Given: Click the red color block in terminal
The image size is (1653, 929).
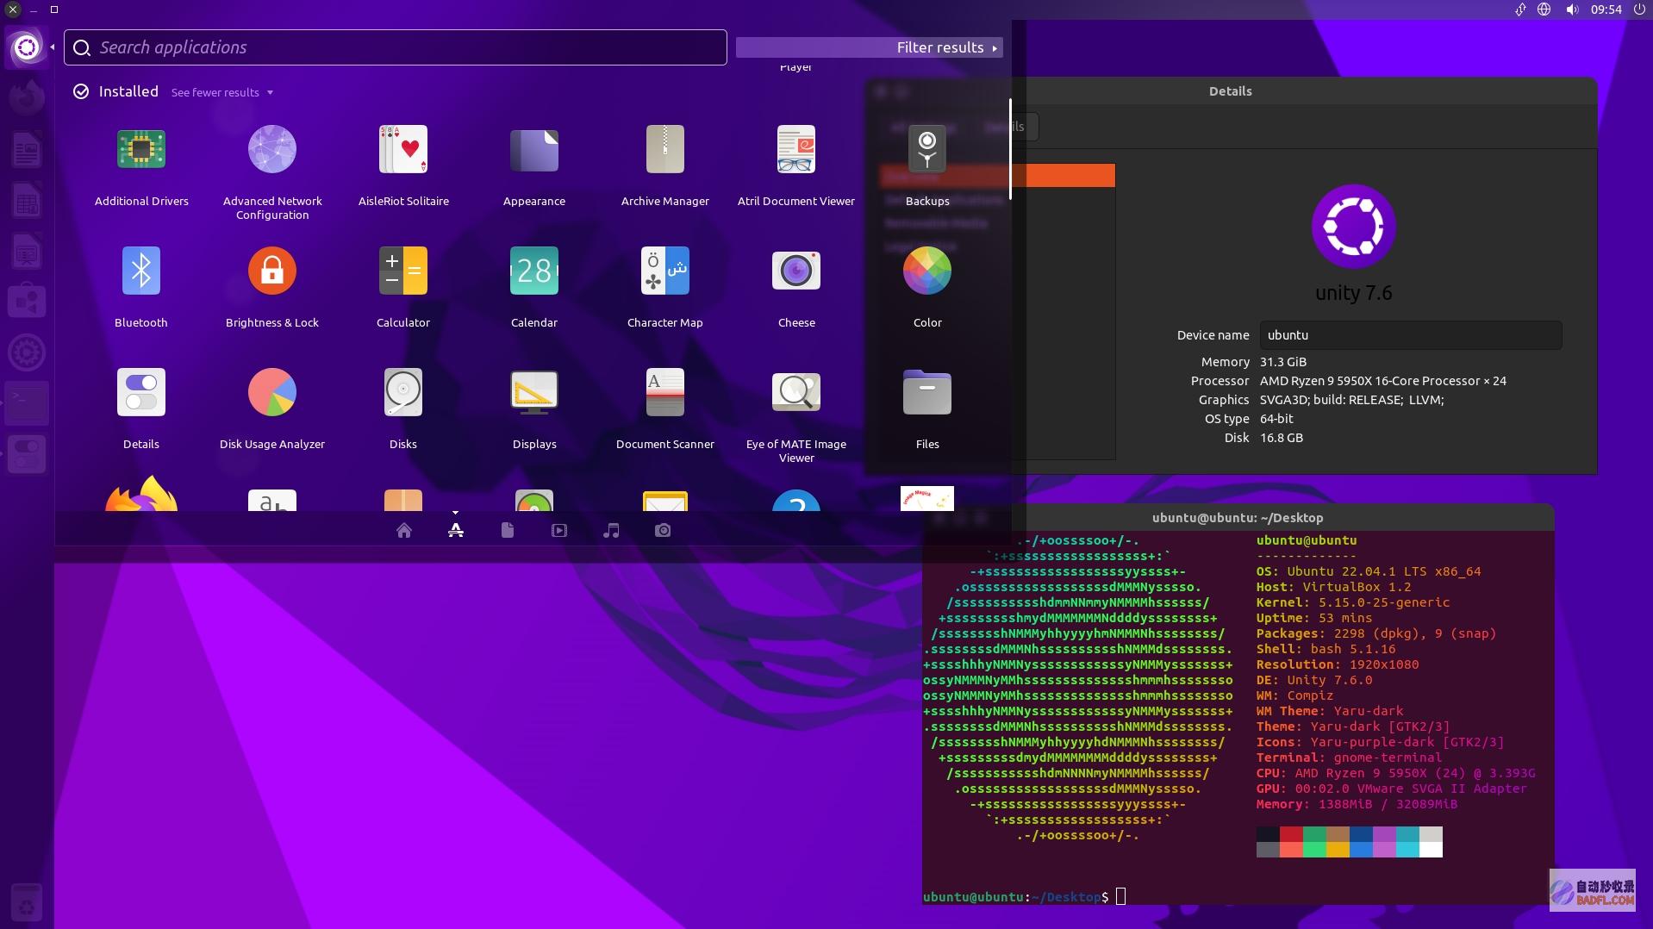Looking at the screenshot, I should click(x=1291, y=834).
